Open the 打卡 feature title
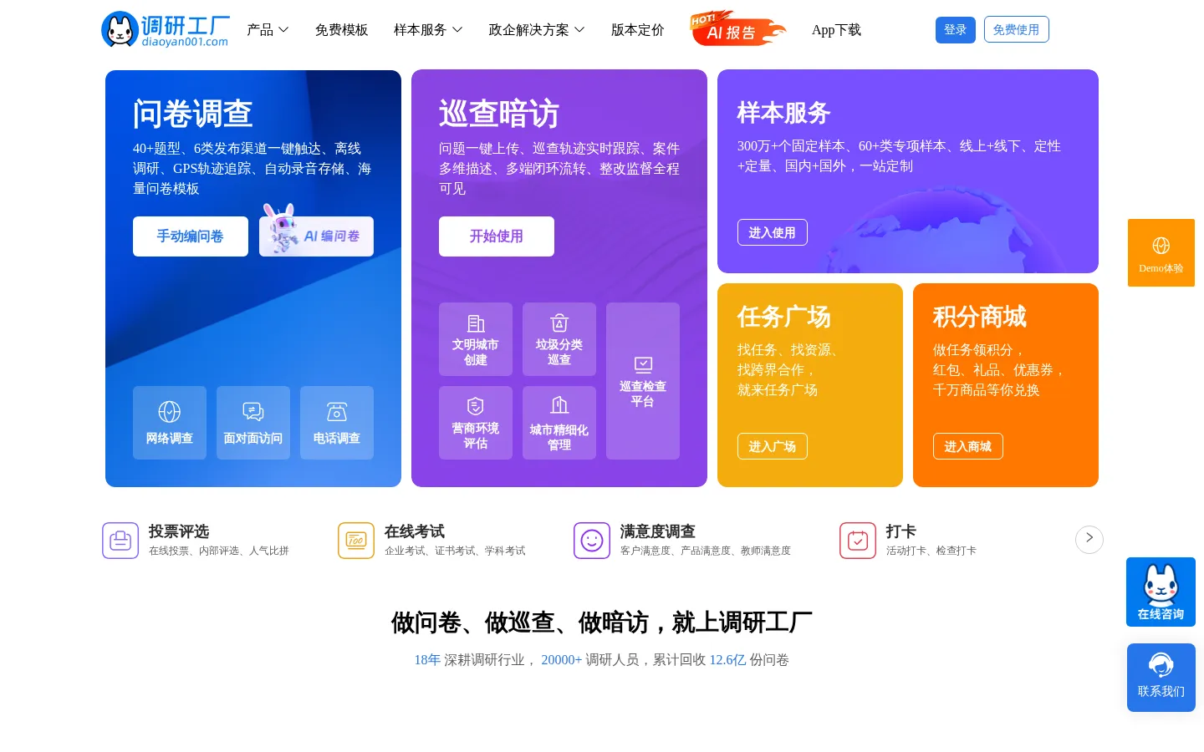This screenshot has width=1204, height=752. tap(901, 531)
